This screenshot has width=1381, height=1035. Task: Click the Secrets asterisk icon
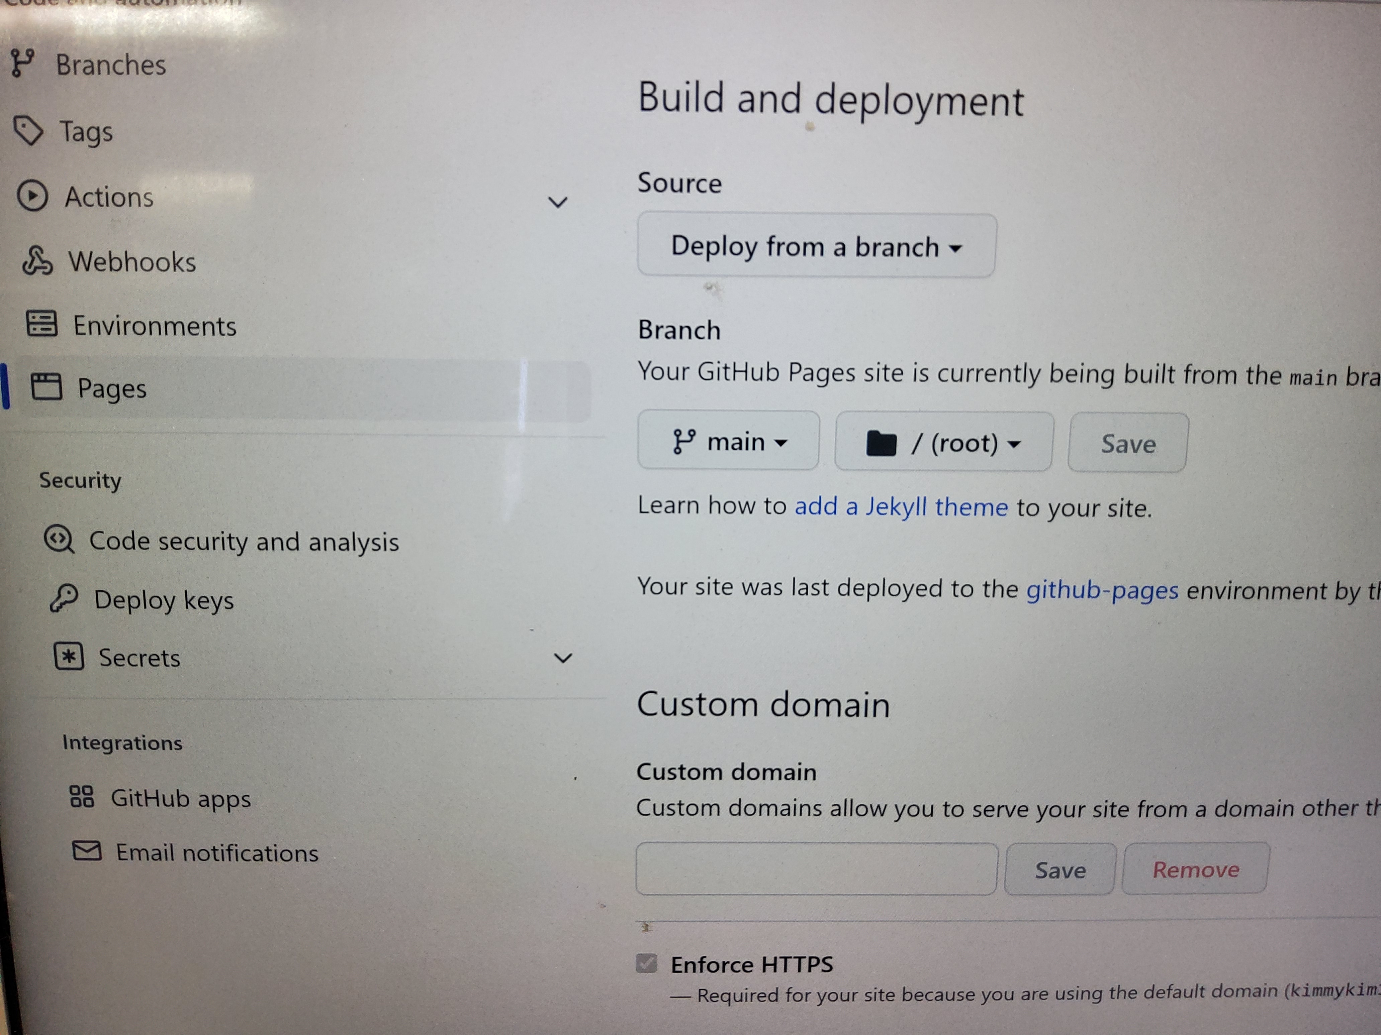click(x=69, y=656)
